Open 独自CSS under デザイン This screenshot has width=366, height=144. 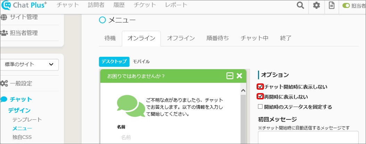pos(22,137)
